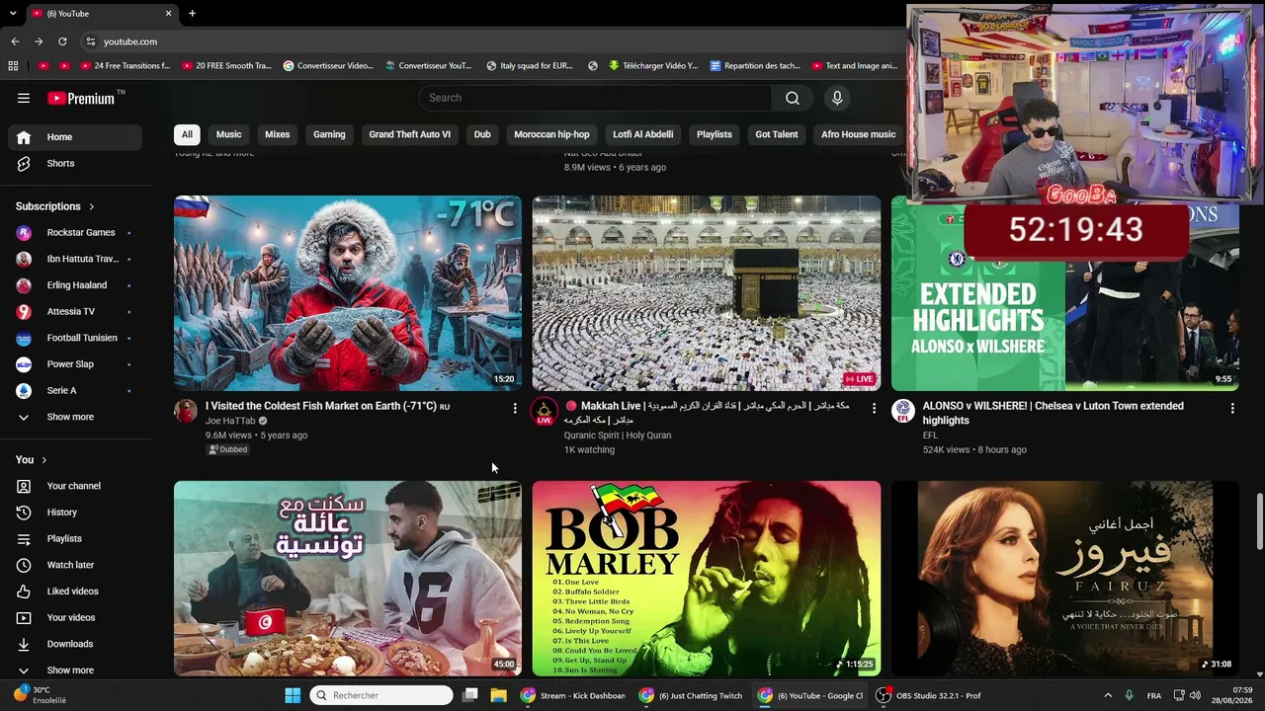This screenshot has width=1265, height=711.
Task: Open Playlists in the sidebar
Action: pyautogui.click(x=75, y=538)
